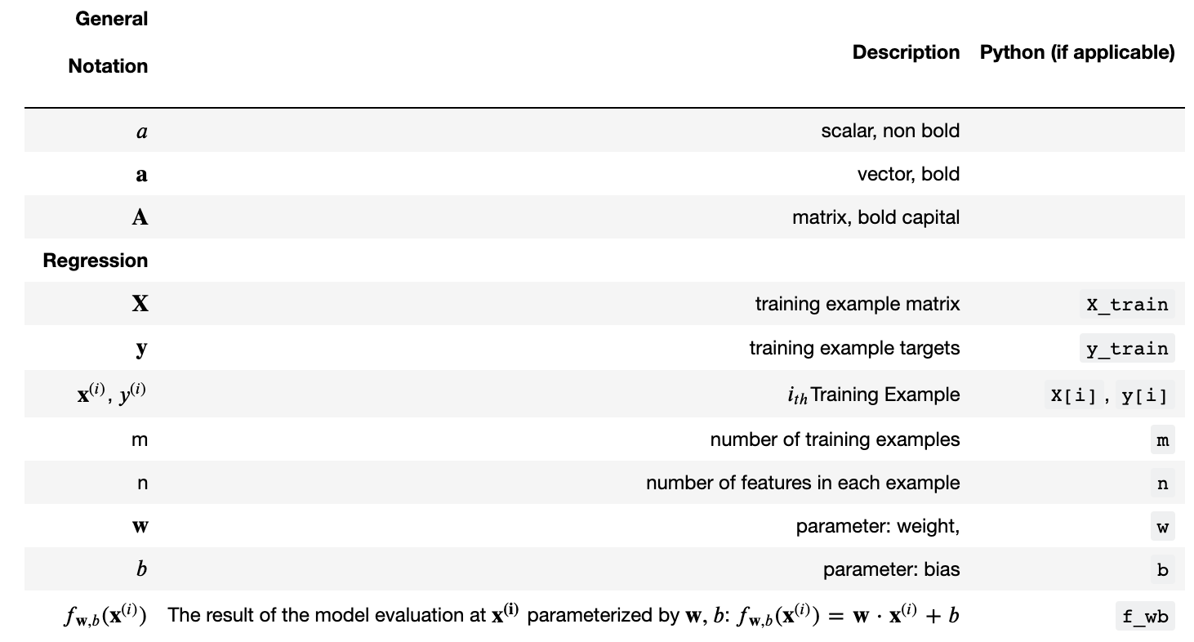Click the Python (if applicable) column header
Viewport: 1194px width, 642px height.
(x=1077, y=52)
